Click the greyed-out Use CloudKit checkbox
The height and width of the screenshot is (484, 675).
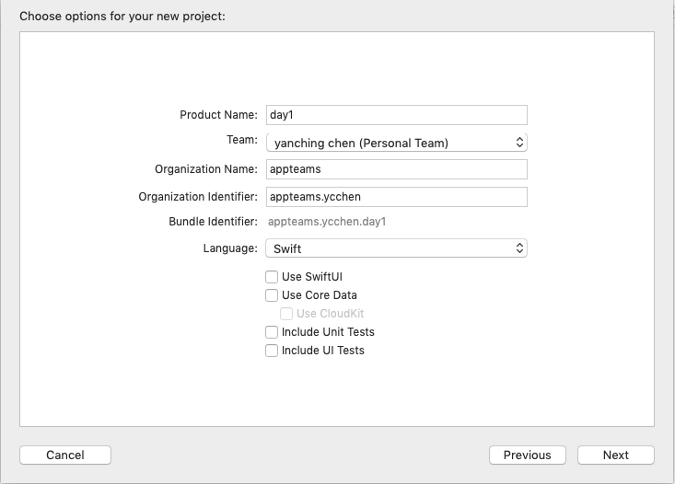[x=286, y=314]
